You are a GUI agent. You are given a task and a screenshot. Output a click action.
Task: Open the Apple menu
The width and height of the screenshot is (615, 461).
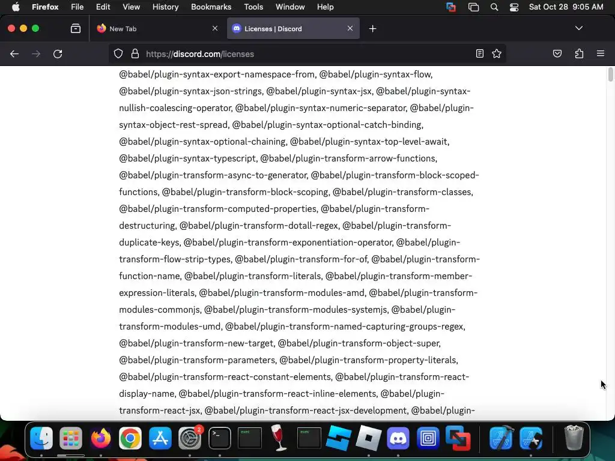coord(15,7)
